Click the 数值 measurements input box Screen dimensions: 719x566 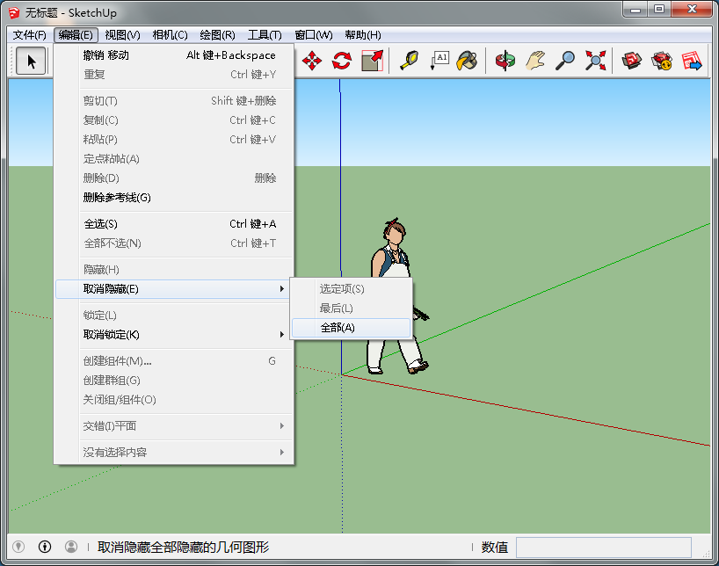(x=603, y=548)
